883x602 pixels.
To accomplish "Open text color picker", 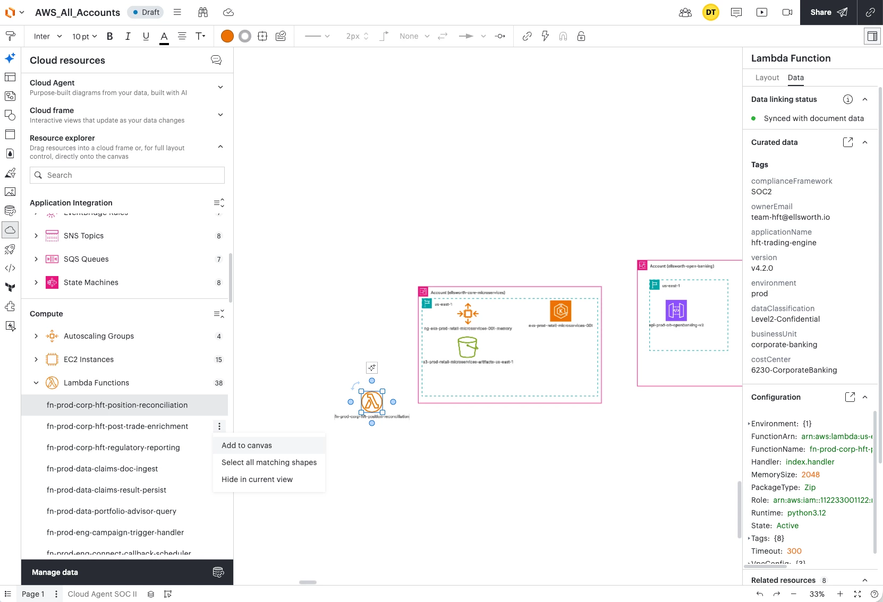I will tap(164, 37).
